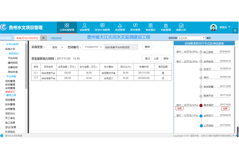Check the checkbox for row 2

coord(35,78)
